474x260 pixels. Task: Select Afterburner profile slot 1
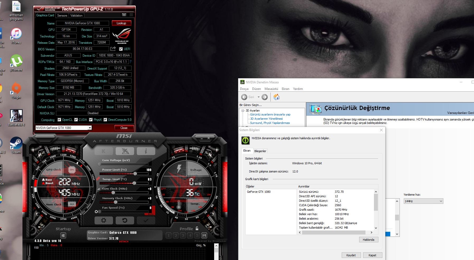pos(168,235)
